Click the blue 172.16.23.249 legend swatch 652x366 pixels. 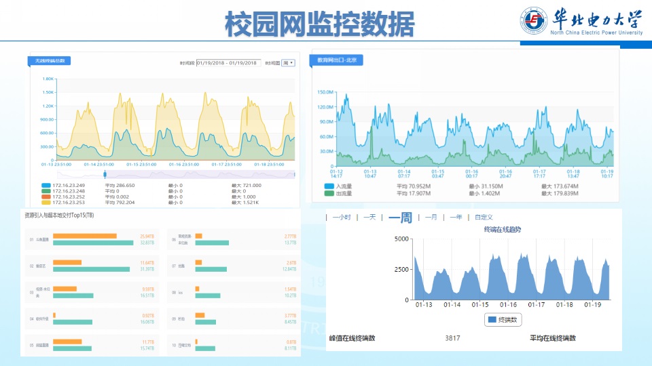(x=46, y=185)
